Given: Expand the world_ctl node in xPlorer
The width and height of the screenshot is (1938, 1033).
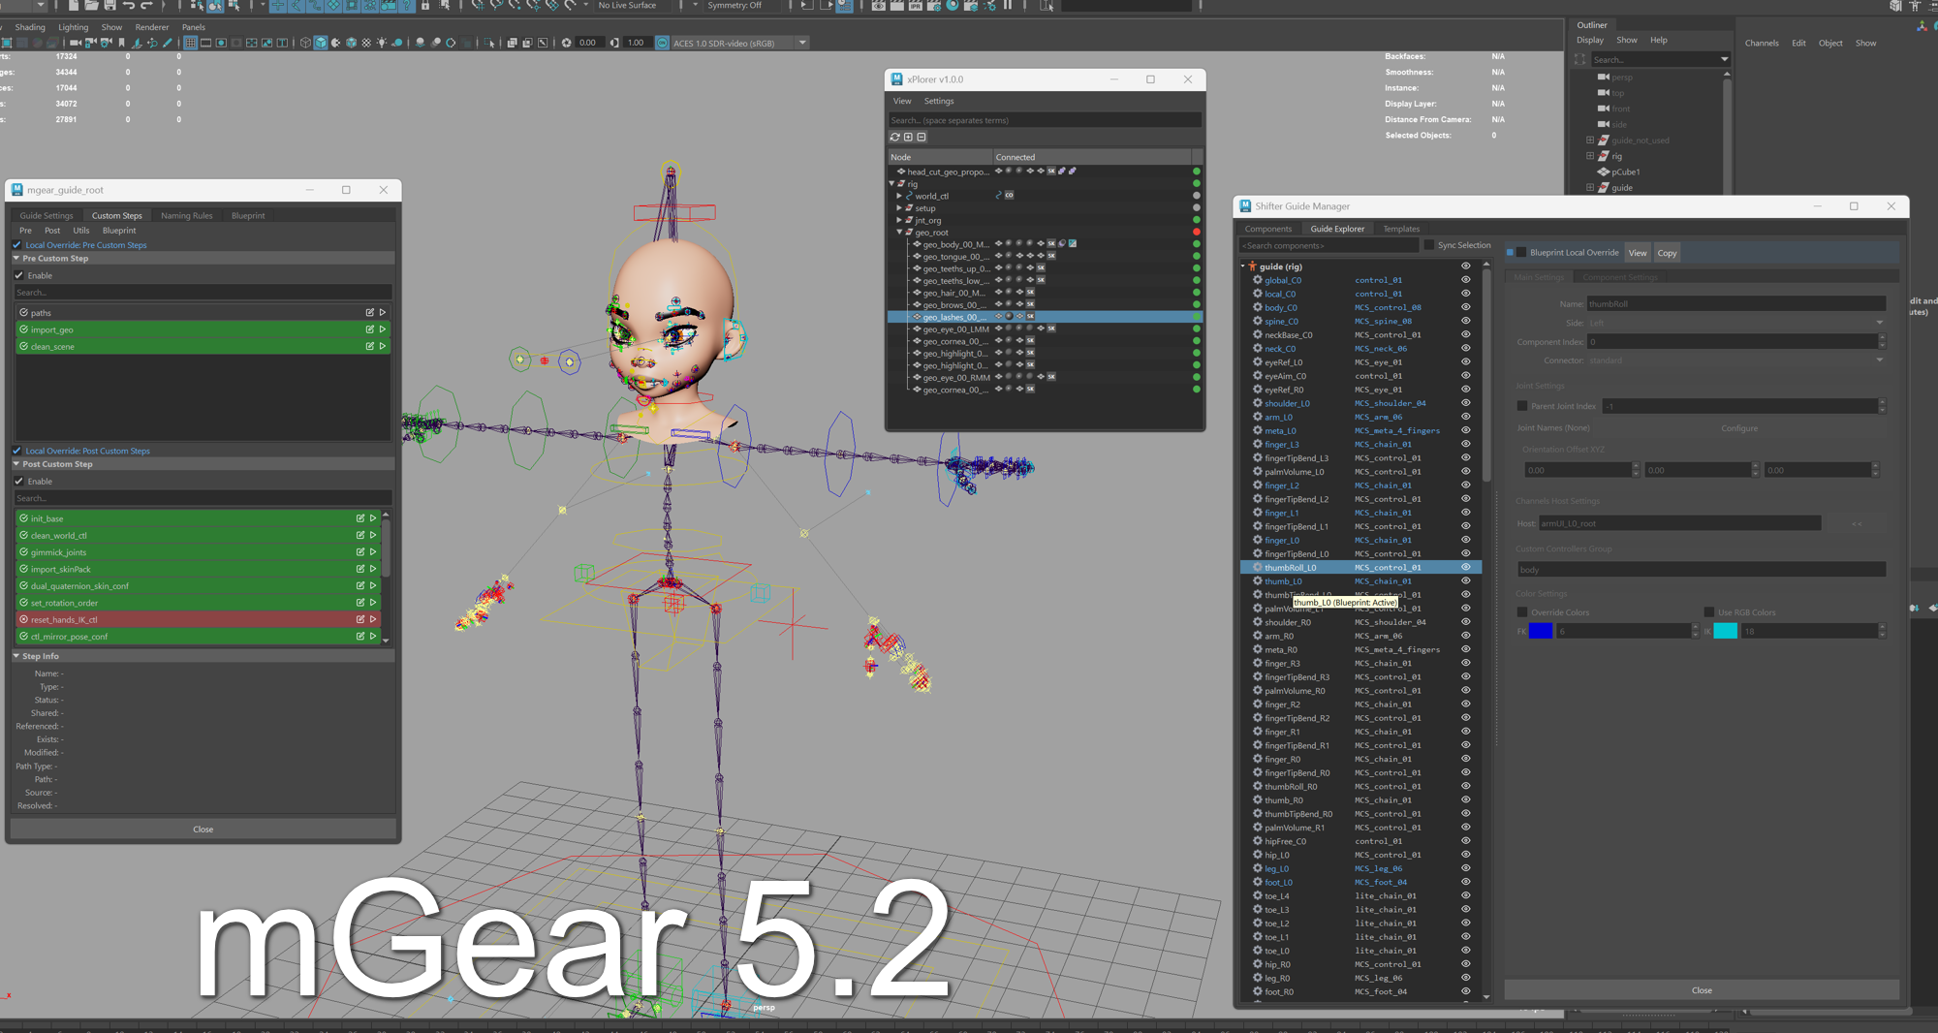Looking at the screenshot, I should (898, 196).
